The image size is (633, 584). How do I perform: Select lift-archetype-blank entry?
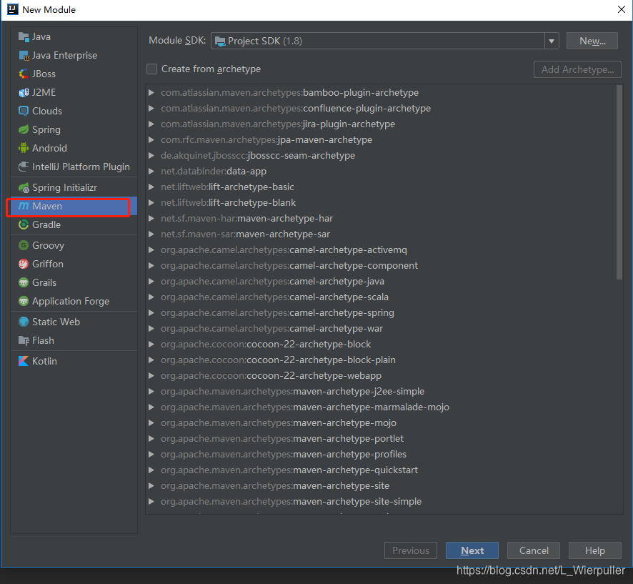click(x=228, y=203)
